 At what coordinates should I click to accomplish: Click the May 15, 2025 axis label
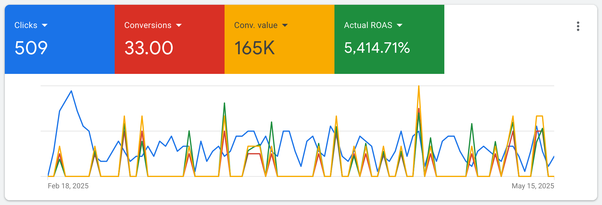point(533,186)
